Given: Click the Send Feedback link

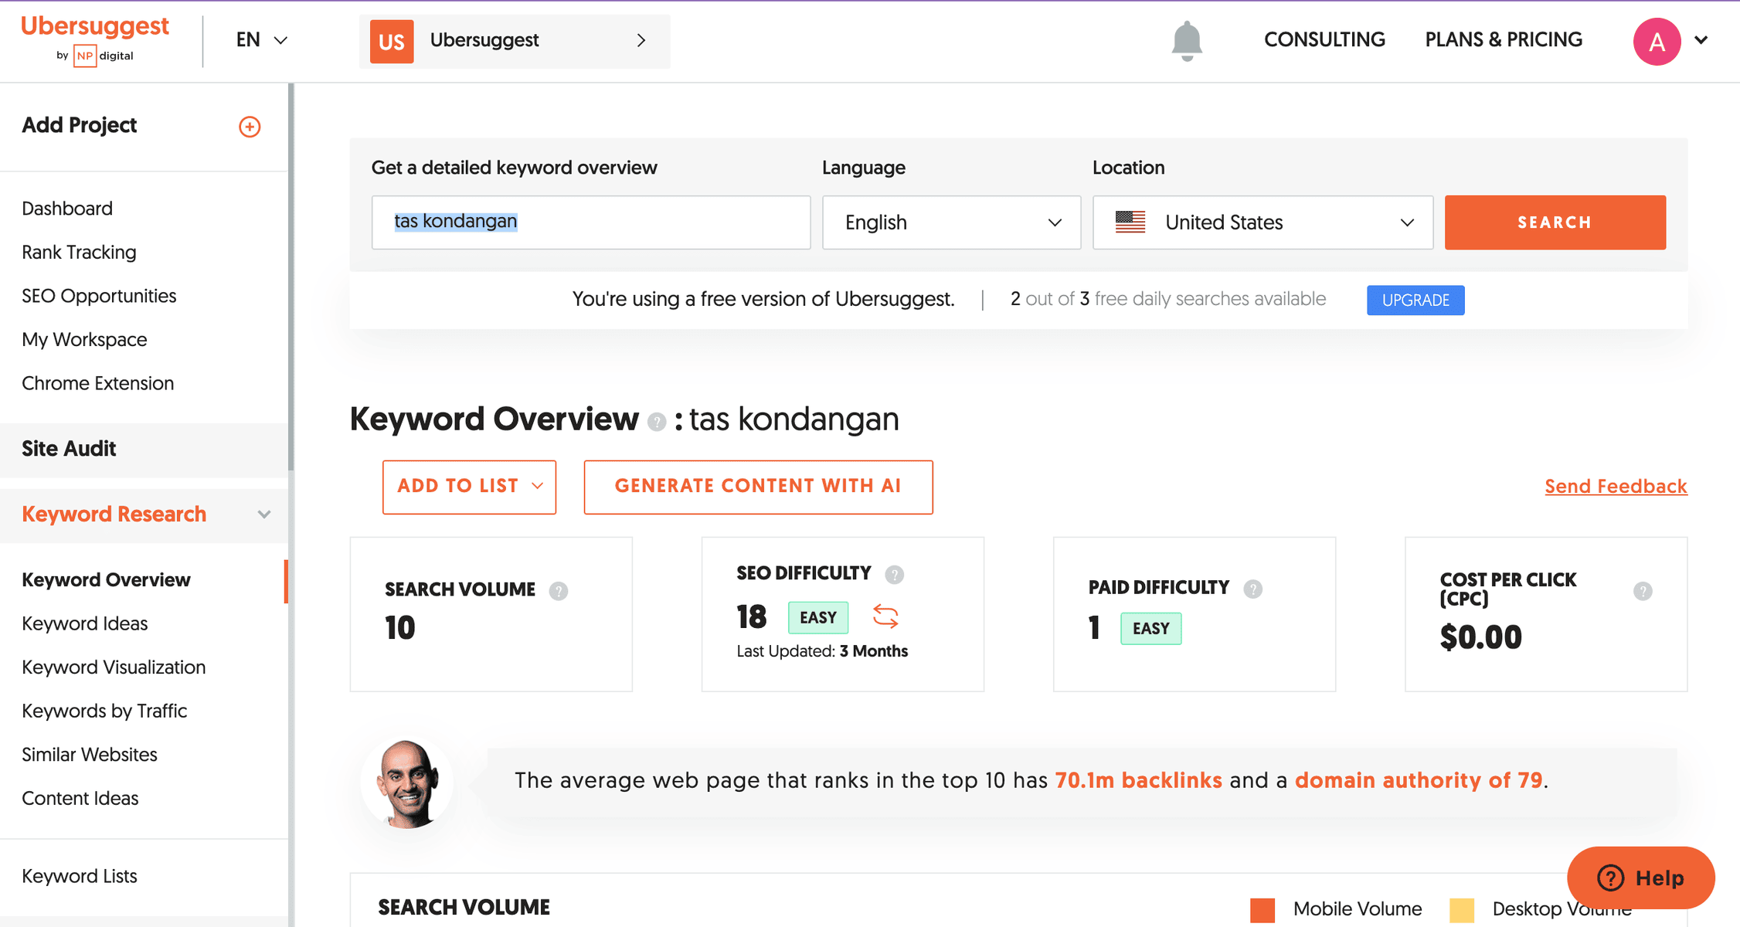Looking at the screenshot, I should click(1616, 487).
